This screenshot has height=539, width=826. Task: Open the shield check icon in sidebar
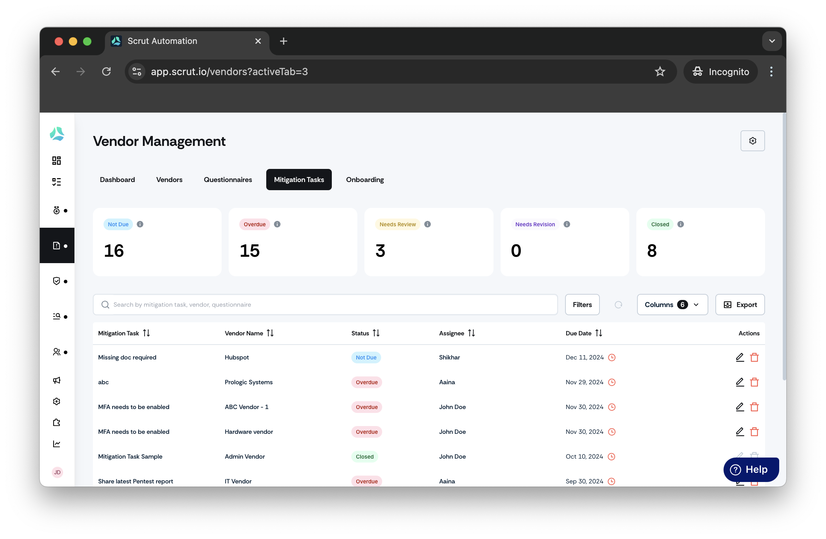pyautogui.click(x=57, y=281)
